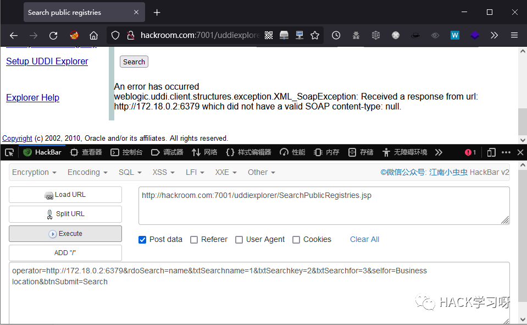Click the shield tracking protection icon
Image resolution: width=527 pixels, height=325 pixels.
pyautogui.click(x=115, y=35)
